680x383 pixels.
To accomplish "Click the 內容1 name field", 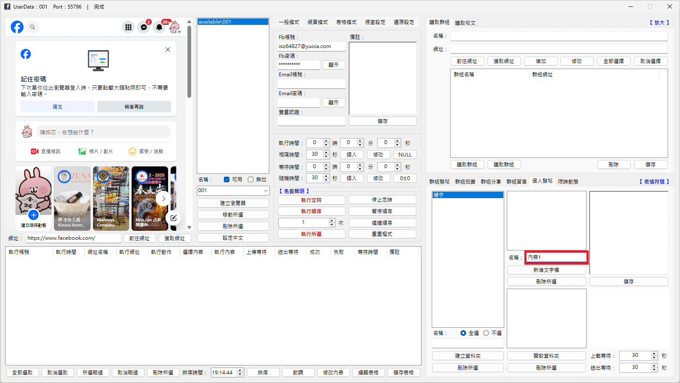I will coord(557,257).
